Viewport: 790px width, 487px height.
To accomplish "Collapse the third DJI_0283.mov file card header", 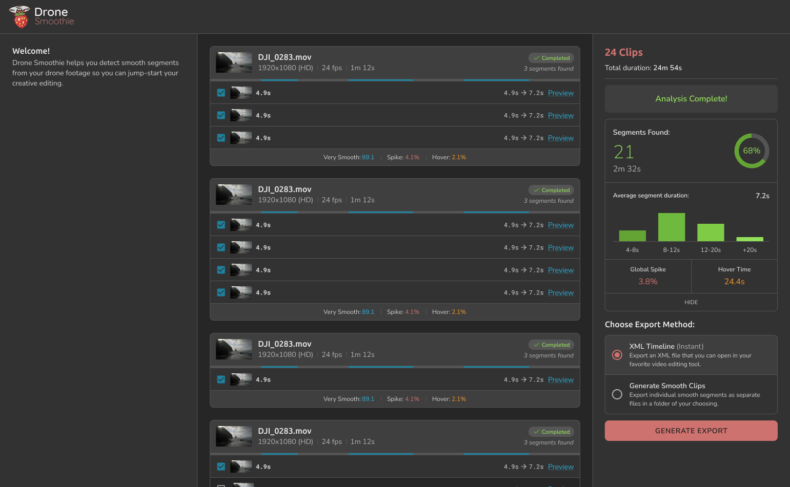I will (x=395, y=349).
